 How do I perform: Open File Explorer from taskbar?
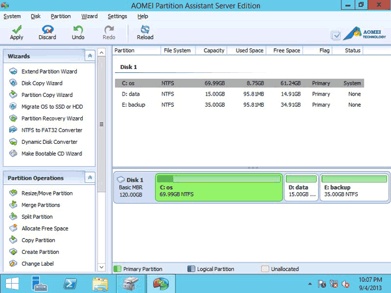click(100, 284)
